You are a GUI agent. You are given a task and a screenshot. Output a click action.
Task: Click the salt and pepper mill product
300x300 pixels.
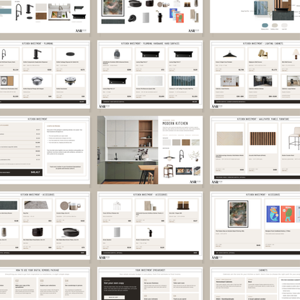[183, 206]
